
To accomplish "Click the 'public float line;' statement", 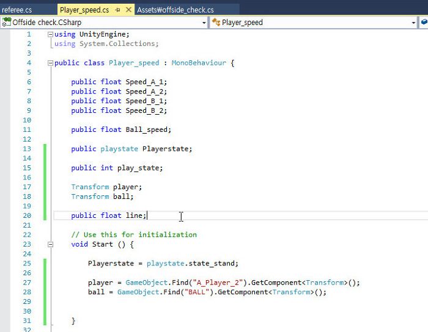I will tap(109, 215).
